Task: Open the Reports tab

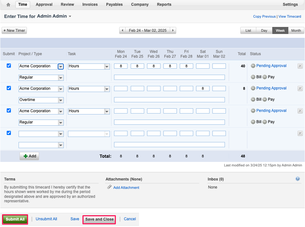Action: click(164, 4)
